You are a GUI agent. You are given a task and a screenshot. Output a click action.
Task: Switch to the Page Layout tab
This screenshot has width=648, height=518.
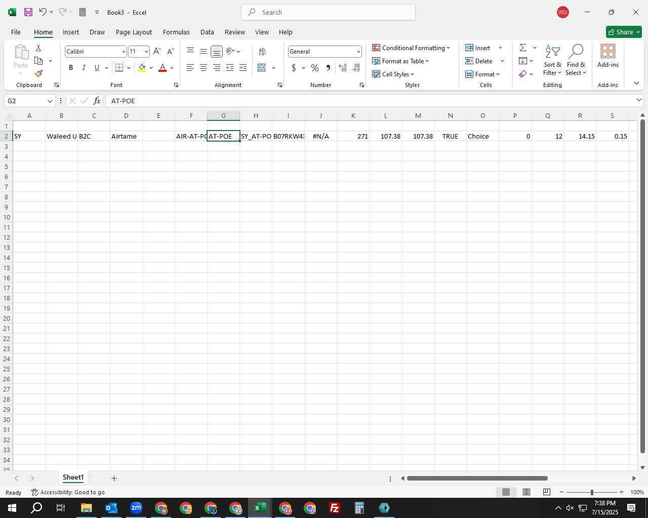click(134, 32)
